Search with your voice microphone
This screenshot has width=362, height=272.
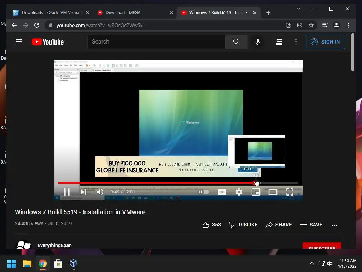[258, 42]
